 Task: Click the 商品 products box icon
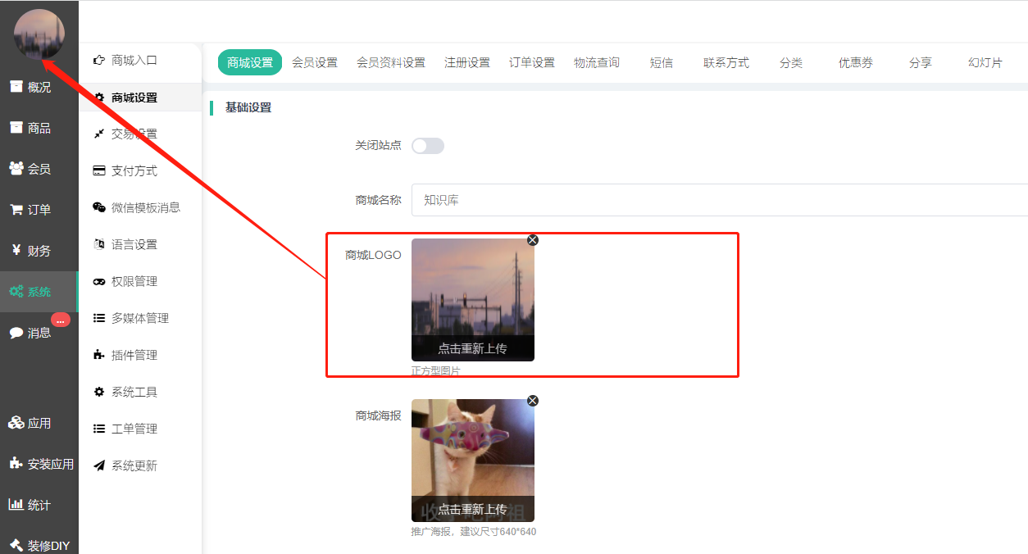16,128
